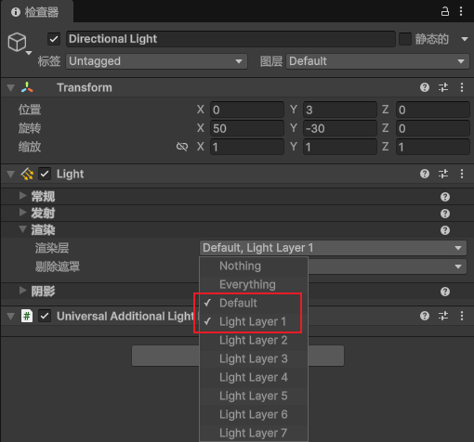Viewport: 474px width, 442px height.
Task: Open Universal Additional Light preset settings
Action: coord(443,316)
